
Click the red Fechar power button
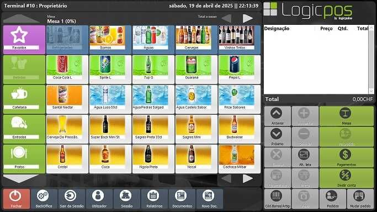point(17,199)
